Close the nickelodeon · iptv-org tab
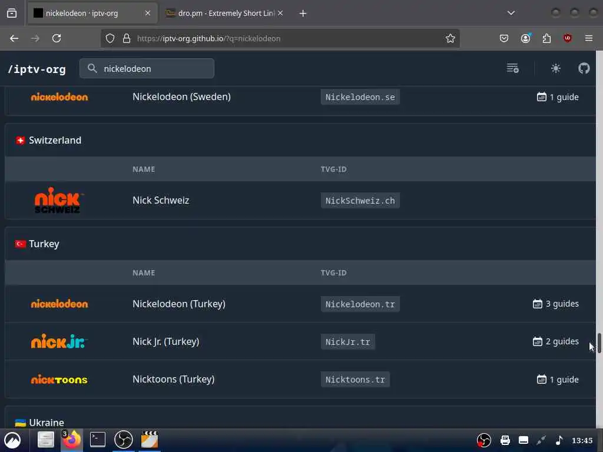Screen dimensions: 603x452 tap(148, 13)
